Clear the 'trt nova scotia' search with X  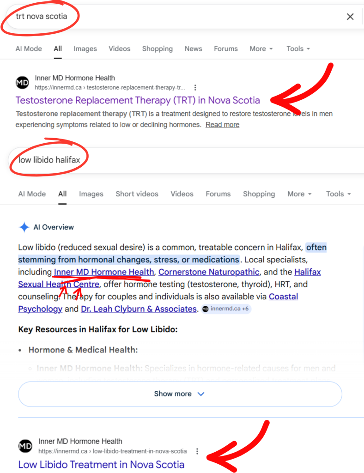350,17
